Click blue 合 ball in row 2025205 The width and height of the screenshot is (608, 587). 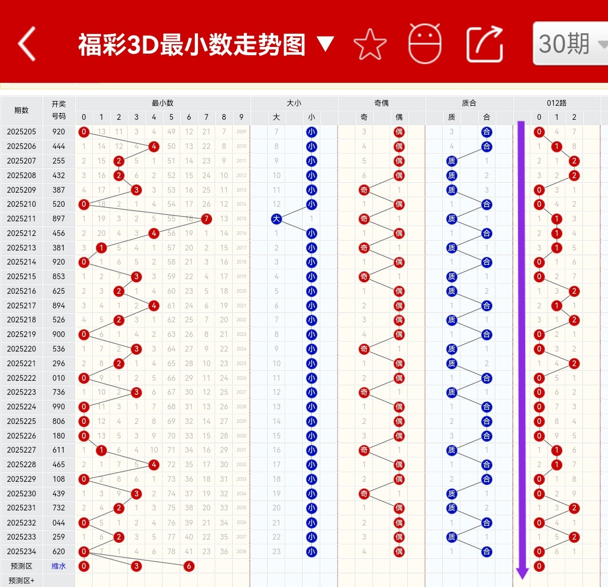pos(487,132)
